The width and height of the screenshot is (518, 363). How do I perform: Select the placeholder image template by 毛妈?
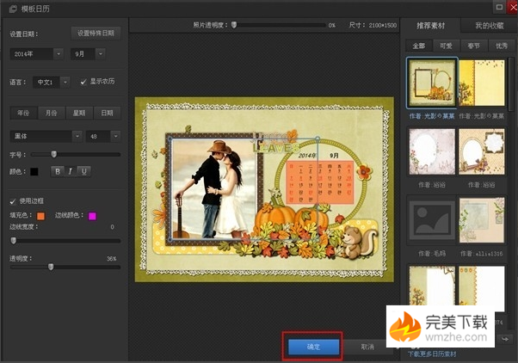(432, 221)
